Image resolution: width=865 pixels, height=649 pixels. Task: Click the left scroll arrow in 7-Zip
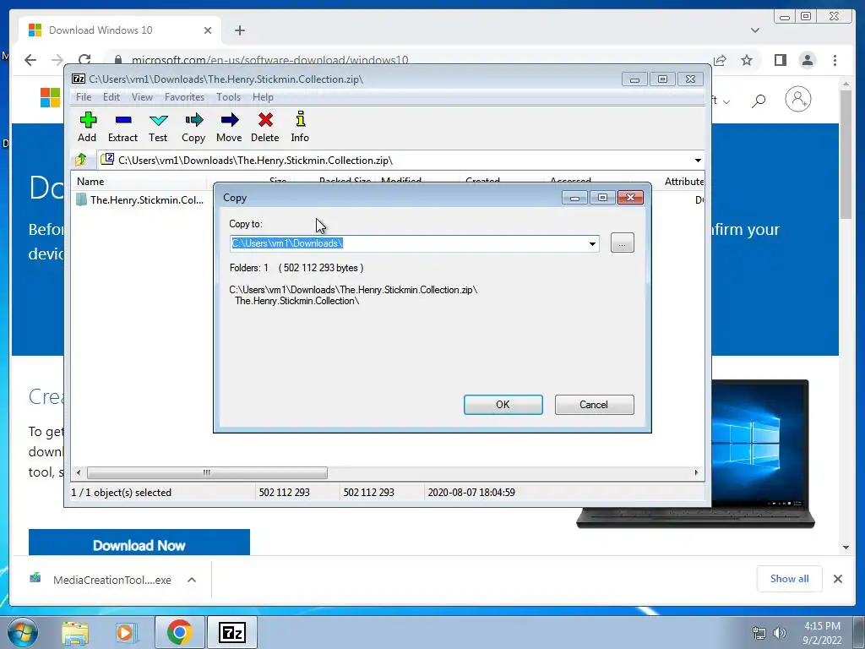pos(79,472)
